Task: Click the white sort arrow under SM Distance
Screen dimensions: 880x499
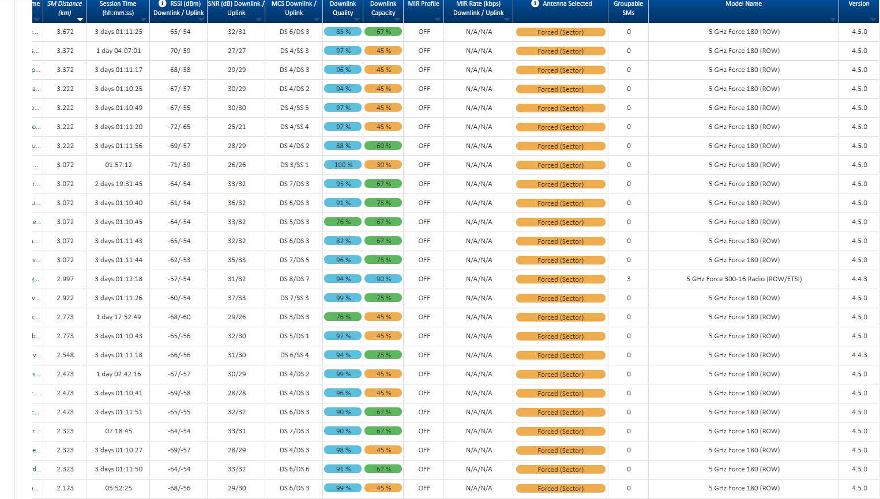Action: tap(80, 20)
